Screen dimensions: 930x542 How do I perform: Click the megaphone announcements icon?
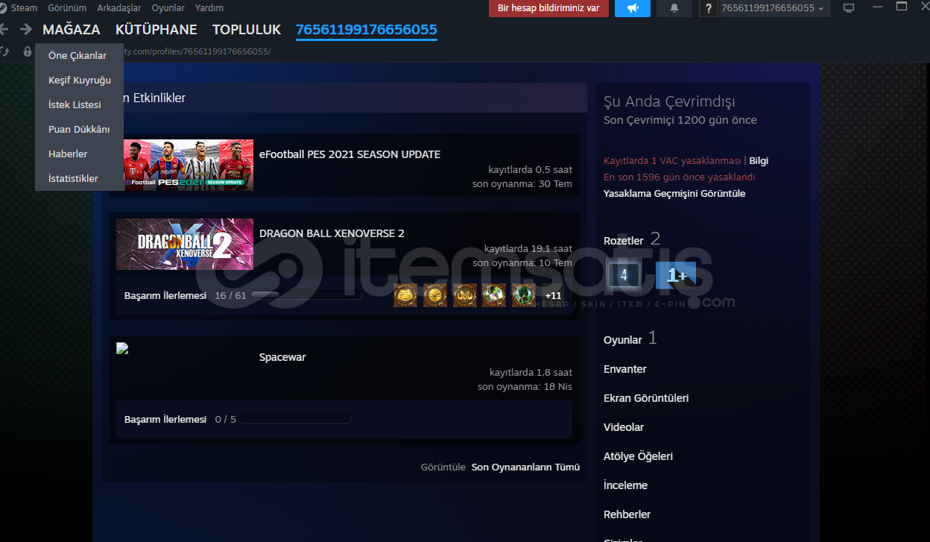coord(632,8)
